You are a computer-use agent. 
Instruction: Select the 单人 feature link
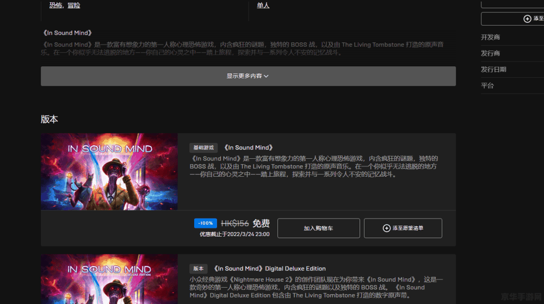(x=263, y=5)
